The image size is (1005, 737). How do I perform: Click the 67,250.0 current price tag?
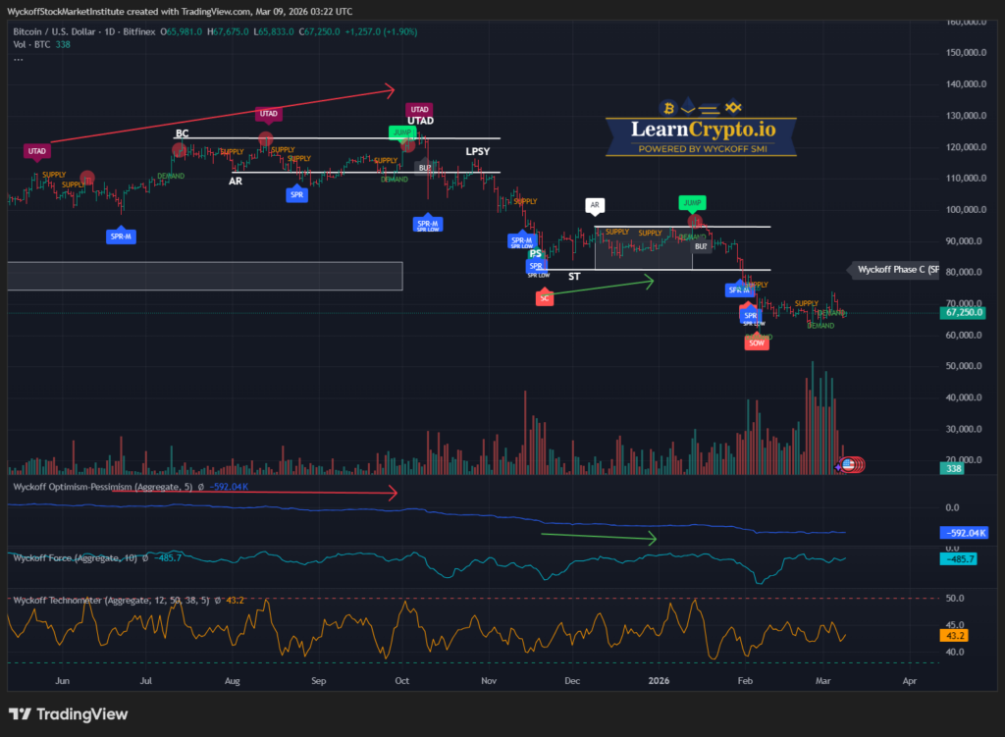962,313
